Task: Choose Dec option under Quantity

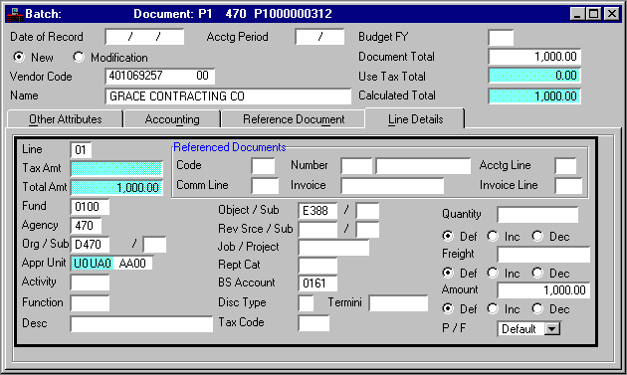Action: (537, 237)
